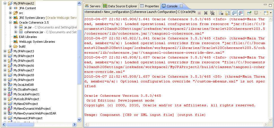Expand the src folder node
The width and height of the screenshot is (274, 128).
(10, 13)
